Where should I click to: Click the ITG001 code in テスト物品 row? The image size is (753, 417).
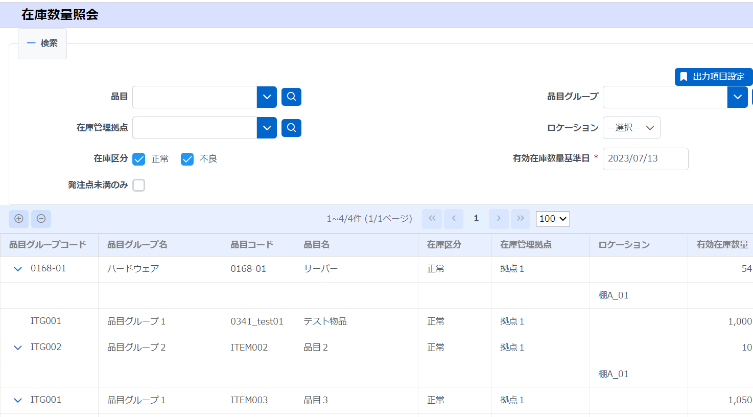(46, 321)
